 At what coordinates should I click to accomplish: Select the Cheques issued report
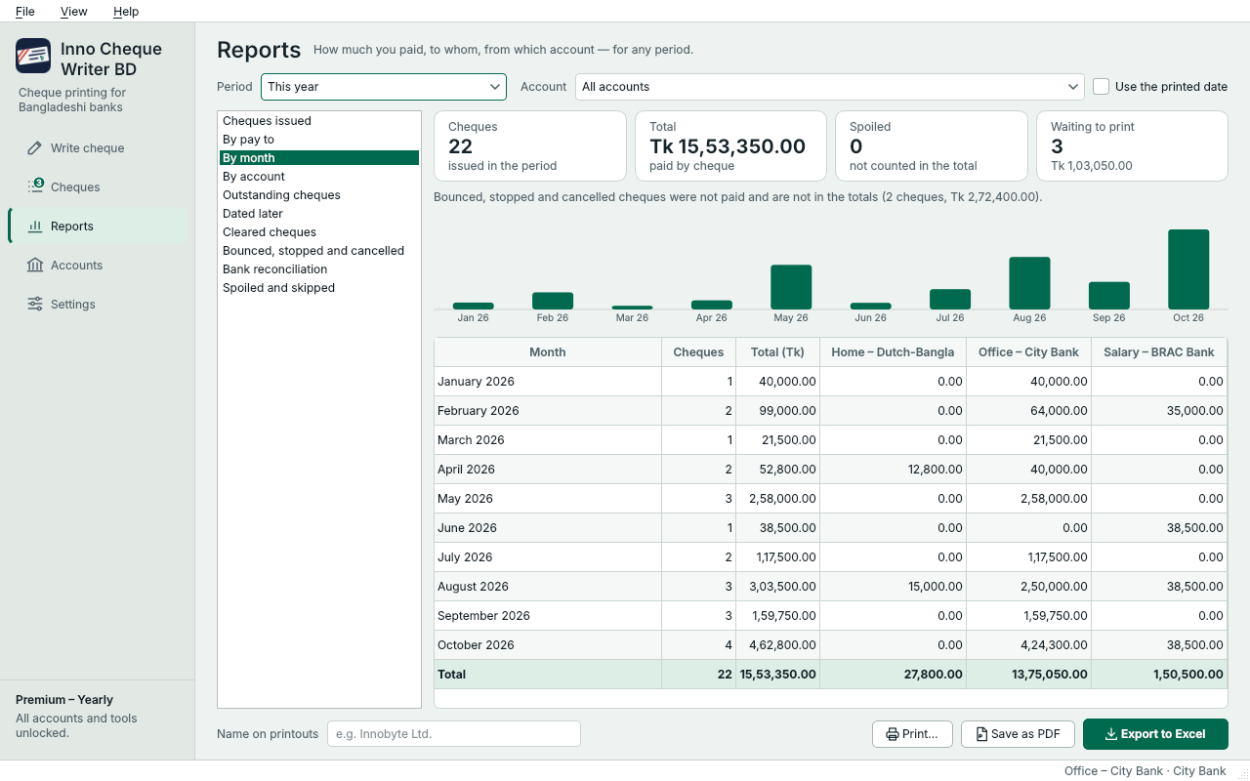tap(319, 121)
